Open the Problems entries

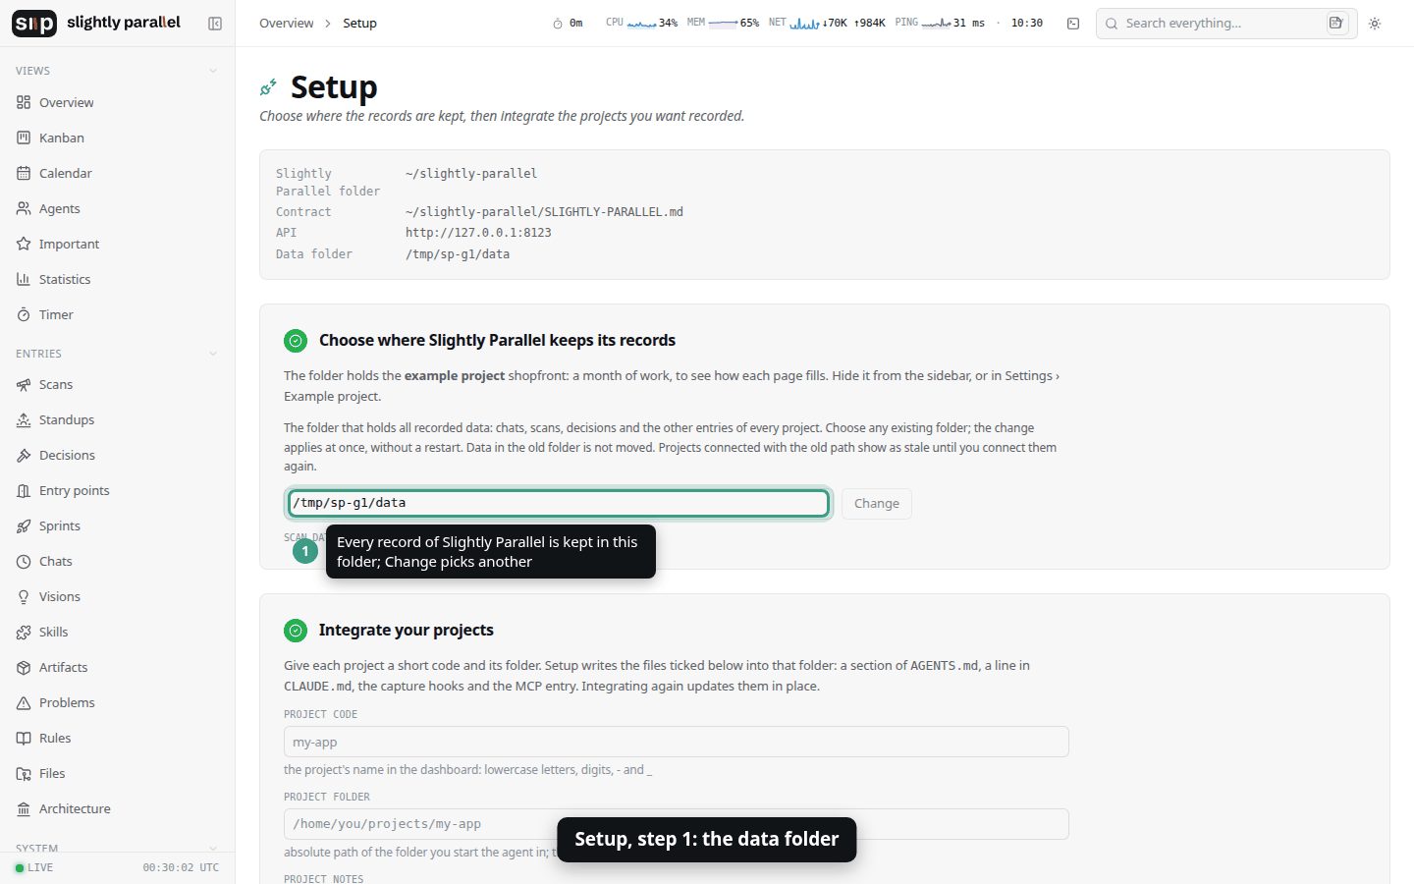118,702
